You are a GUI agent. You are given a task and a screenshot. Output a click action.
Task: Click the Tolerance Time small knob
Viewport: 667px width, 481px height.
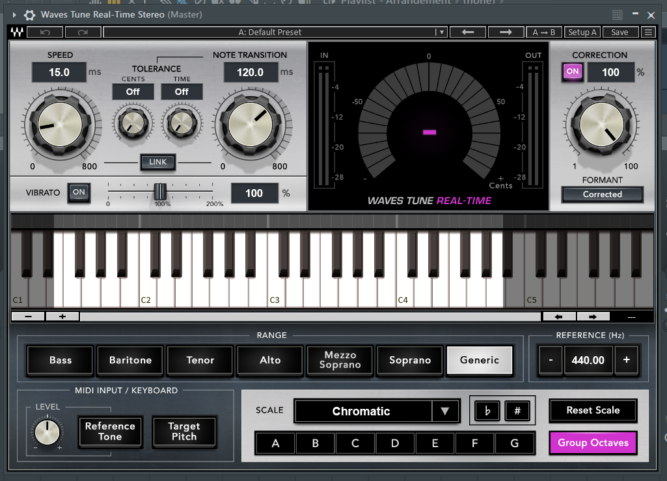(x=182, y=123)
